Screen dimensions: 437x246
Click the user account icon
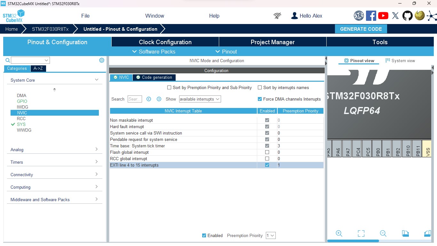(x=294, y=16)
